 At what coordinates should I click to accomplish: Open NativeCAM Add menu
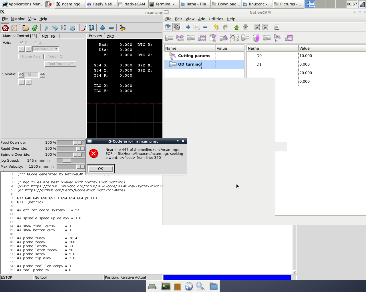202,19
